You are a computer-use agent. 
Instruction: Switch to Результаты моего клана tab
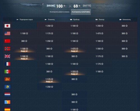pyautogui.click(x=59, y=12)
